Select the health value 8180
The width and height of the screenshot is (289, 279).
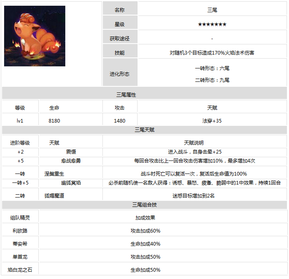point(54,121)
